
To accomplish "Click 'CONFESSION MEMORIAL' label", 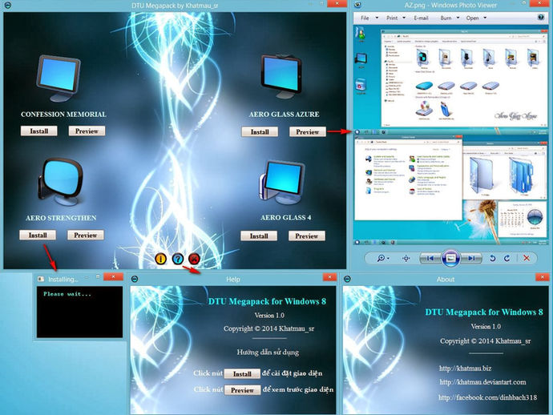I will click(63, 115).
